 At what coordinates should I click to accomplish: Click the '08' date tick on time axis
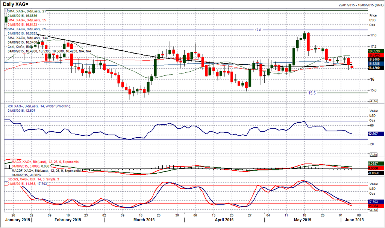[x=359, y=215]
